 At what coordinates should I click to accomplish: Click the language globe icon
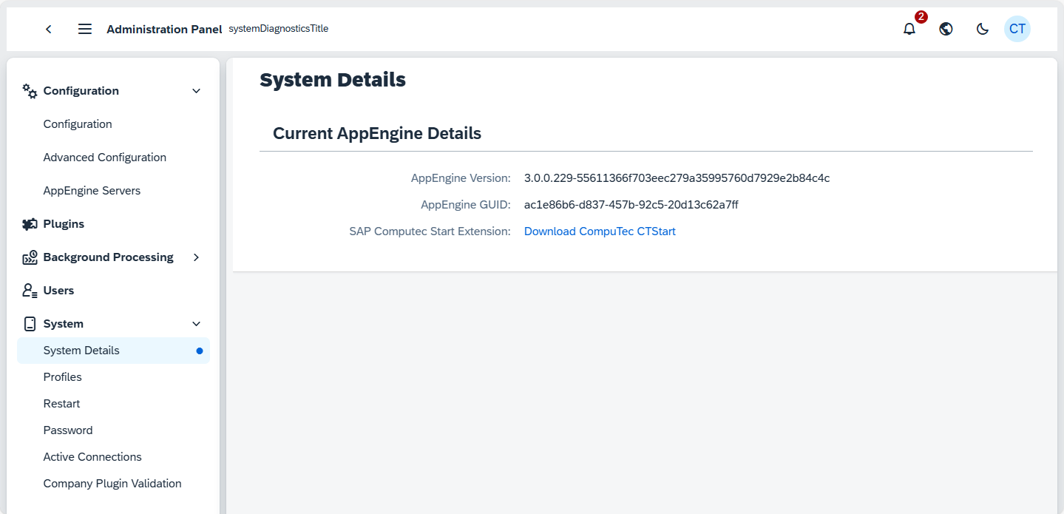(946, 29)
